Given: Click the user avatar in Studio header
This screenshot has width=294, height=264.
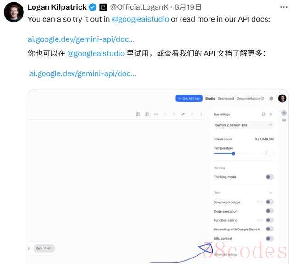Looking at the screenshot, I should point(282,98).
